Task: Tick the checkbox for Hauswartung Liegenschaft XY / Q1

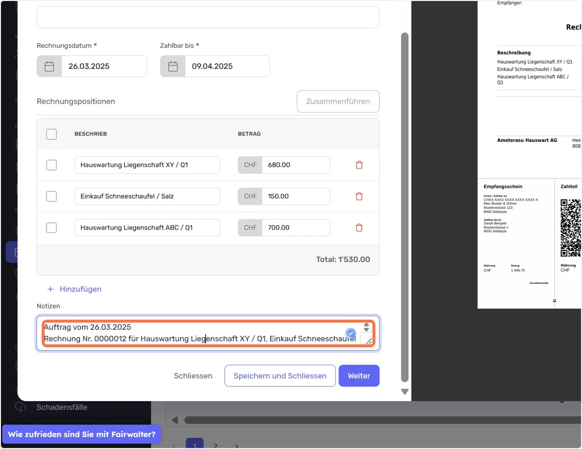Action: 51,165
